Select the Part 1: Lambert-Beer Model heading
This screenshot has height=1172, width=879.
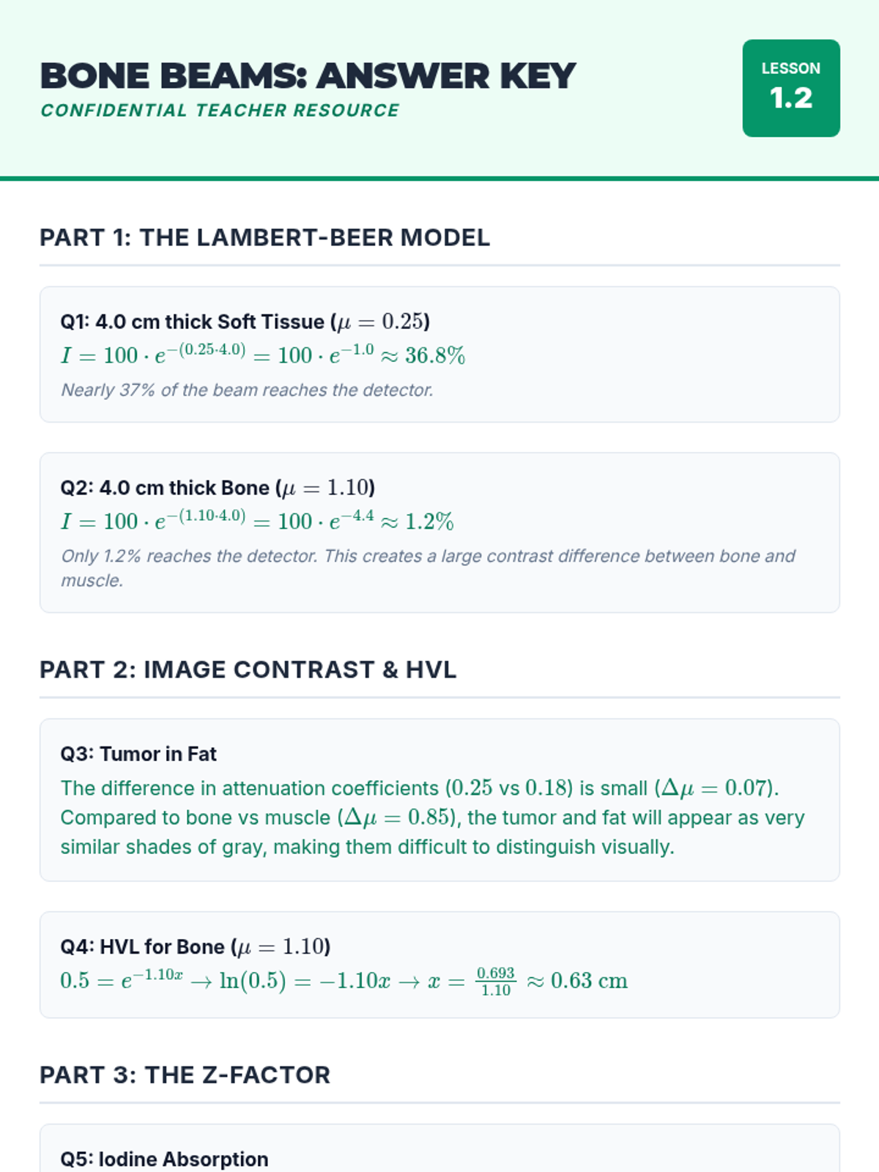[x=264, y=238]
